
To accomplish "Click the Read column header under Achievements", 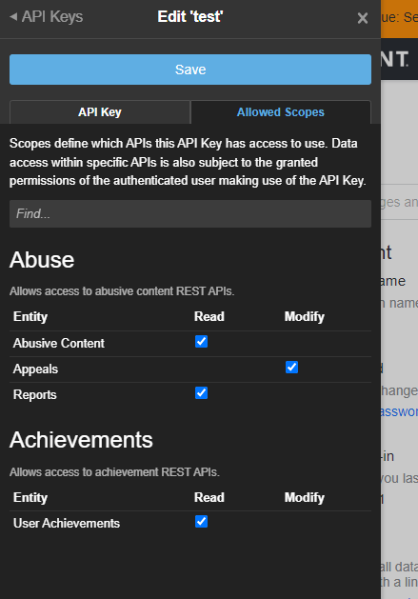I will click(x=209, y=497).
